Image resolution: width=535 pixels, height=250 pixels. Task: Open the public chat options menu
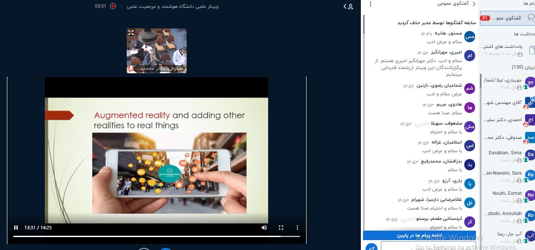tap(370, 4)
